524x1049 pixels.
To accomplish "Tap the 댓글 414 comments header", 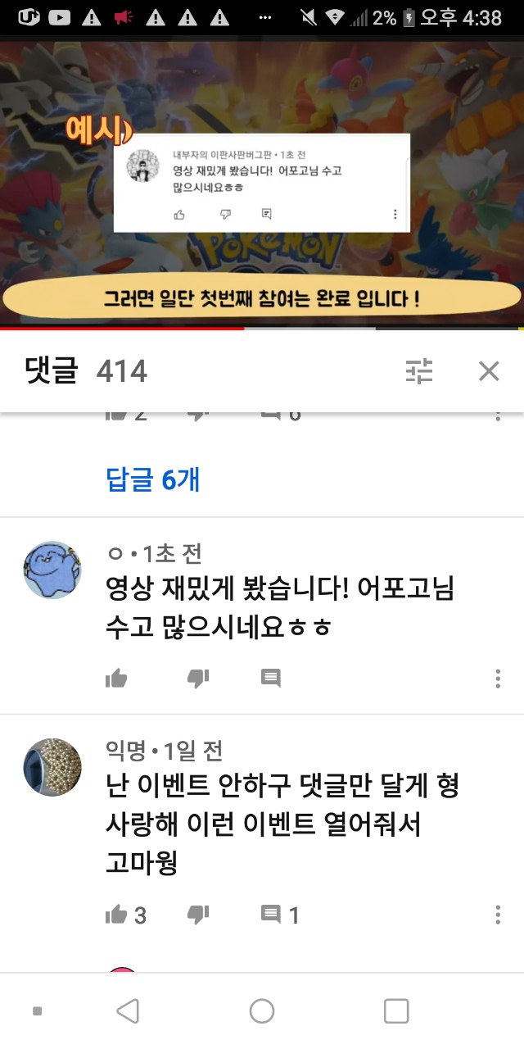I will click(x=86, y=372).
